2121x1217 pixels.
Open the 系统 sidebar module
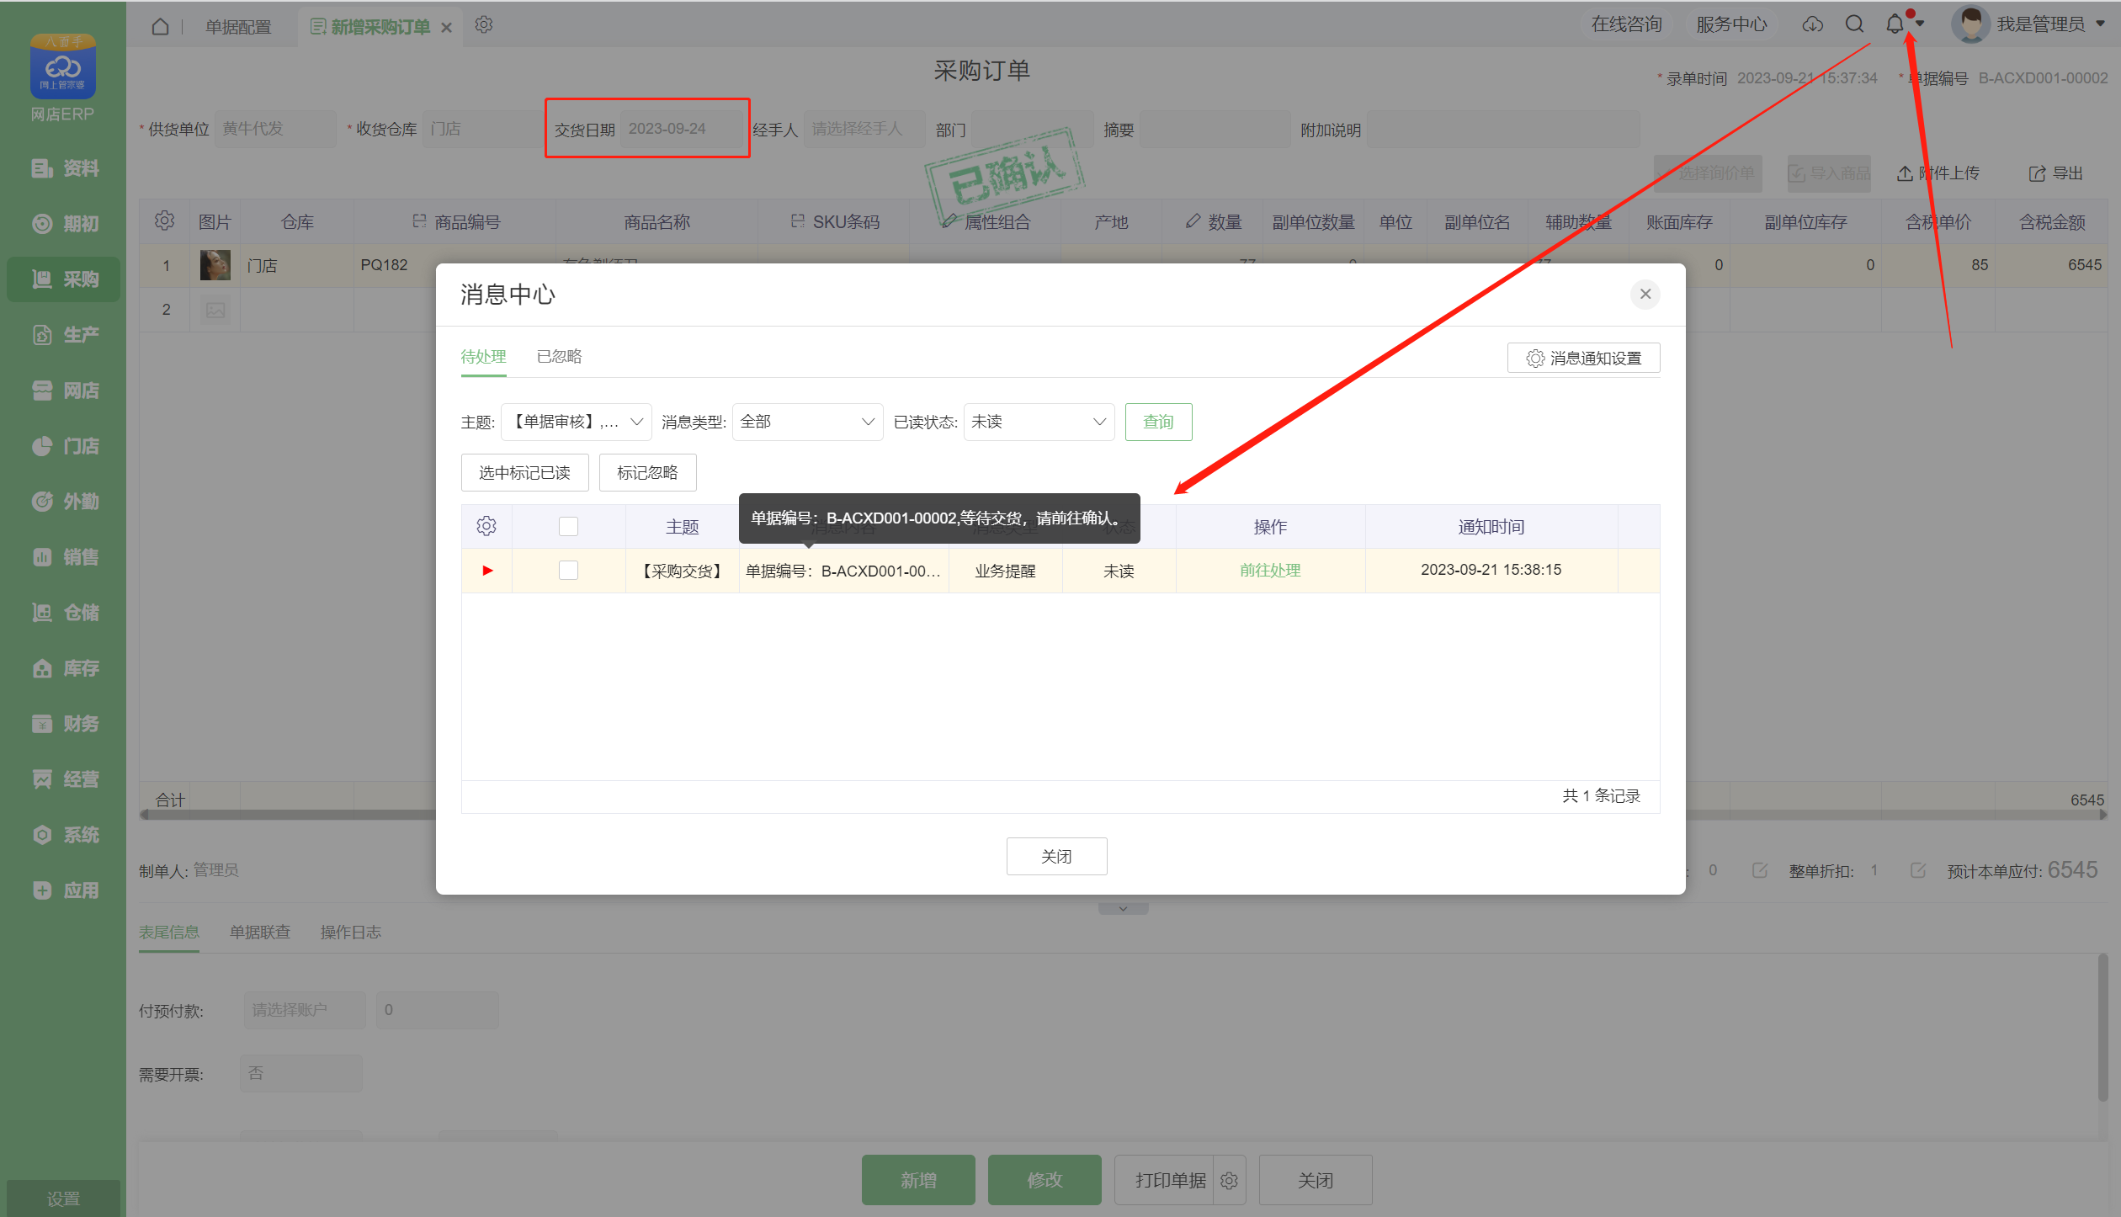click(x=65, y=835)
